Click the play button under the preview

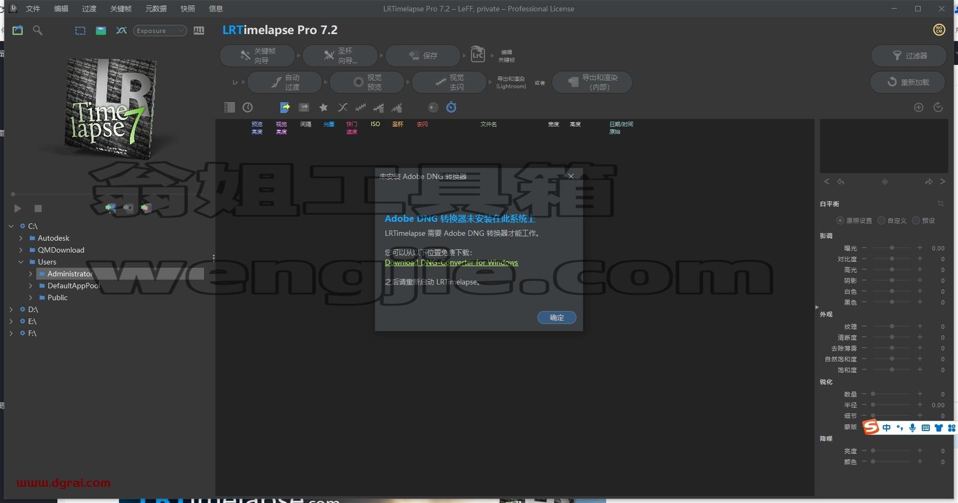17,208
